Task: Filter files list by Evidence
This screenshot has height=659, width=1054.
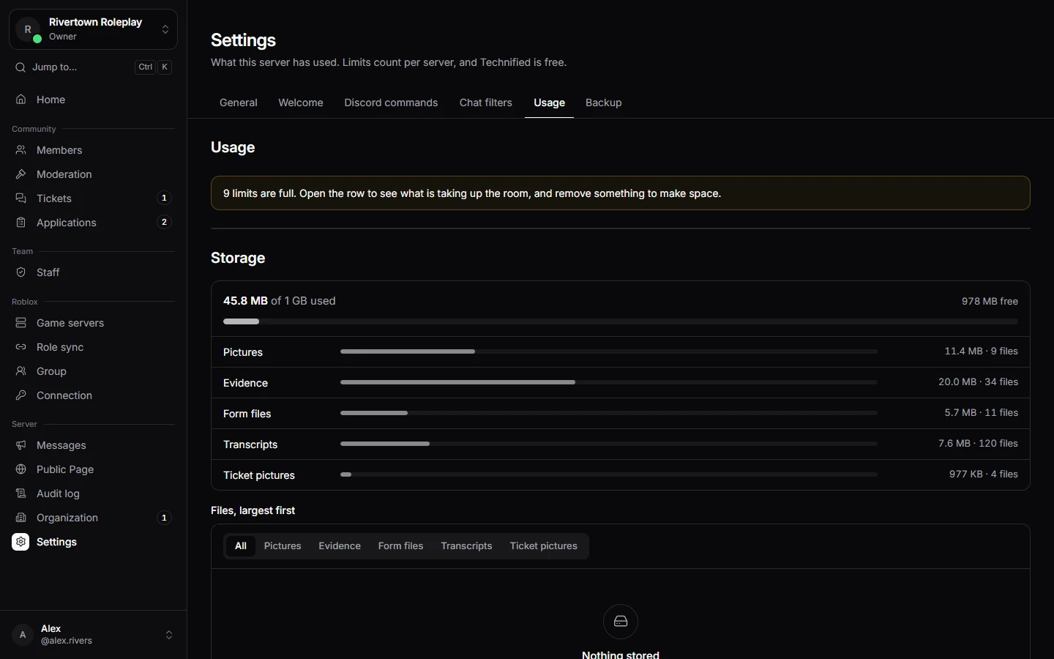Action: [x=340, y=546]
